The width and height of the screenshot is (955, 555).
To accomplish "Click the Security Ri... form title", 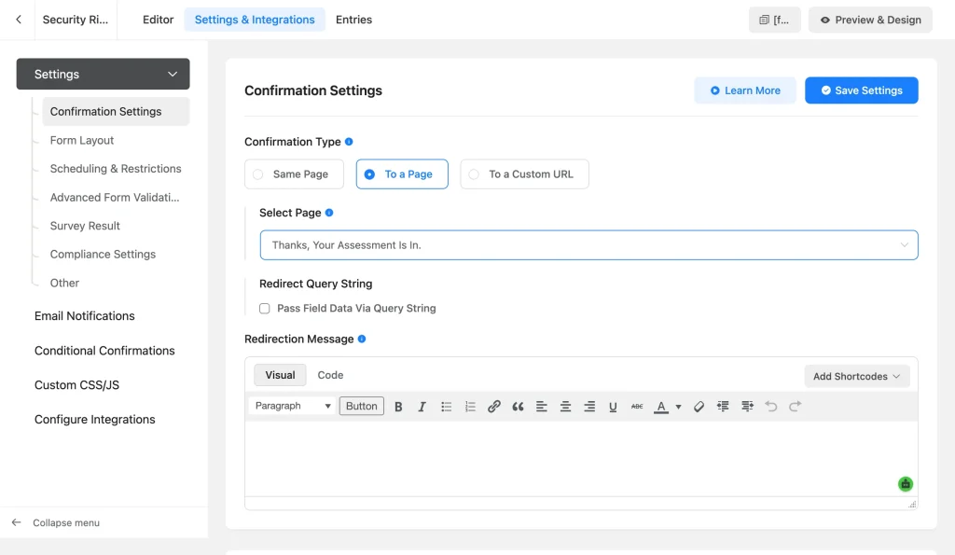I will click(x=76, y=20).
